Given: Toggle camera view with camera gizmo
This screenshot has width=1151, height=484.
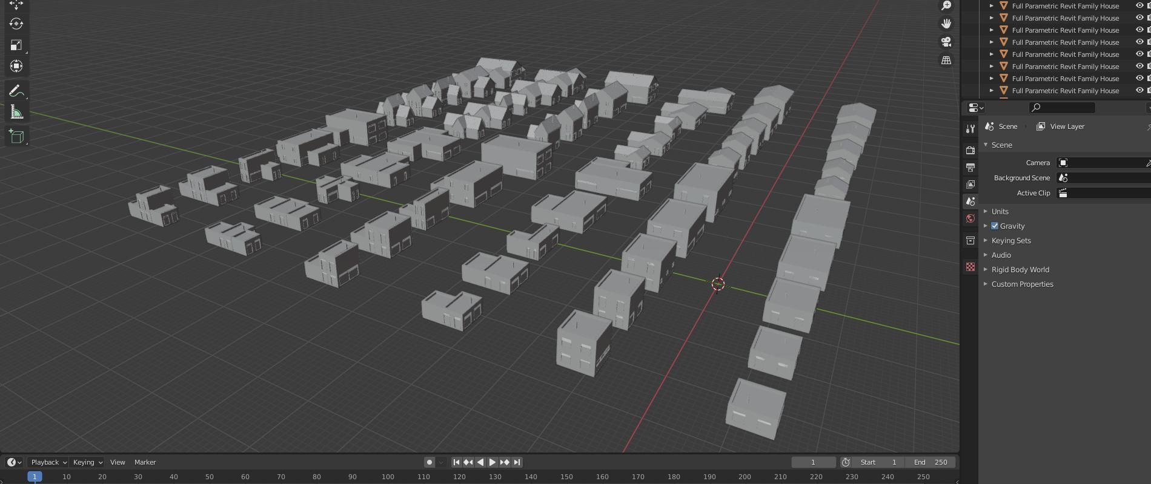Looking at the screenshot, I should pos(946,42).
